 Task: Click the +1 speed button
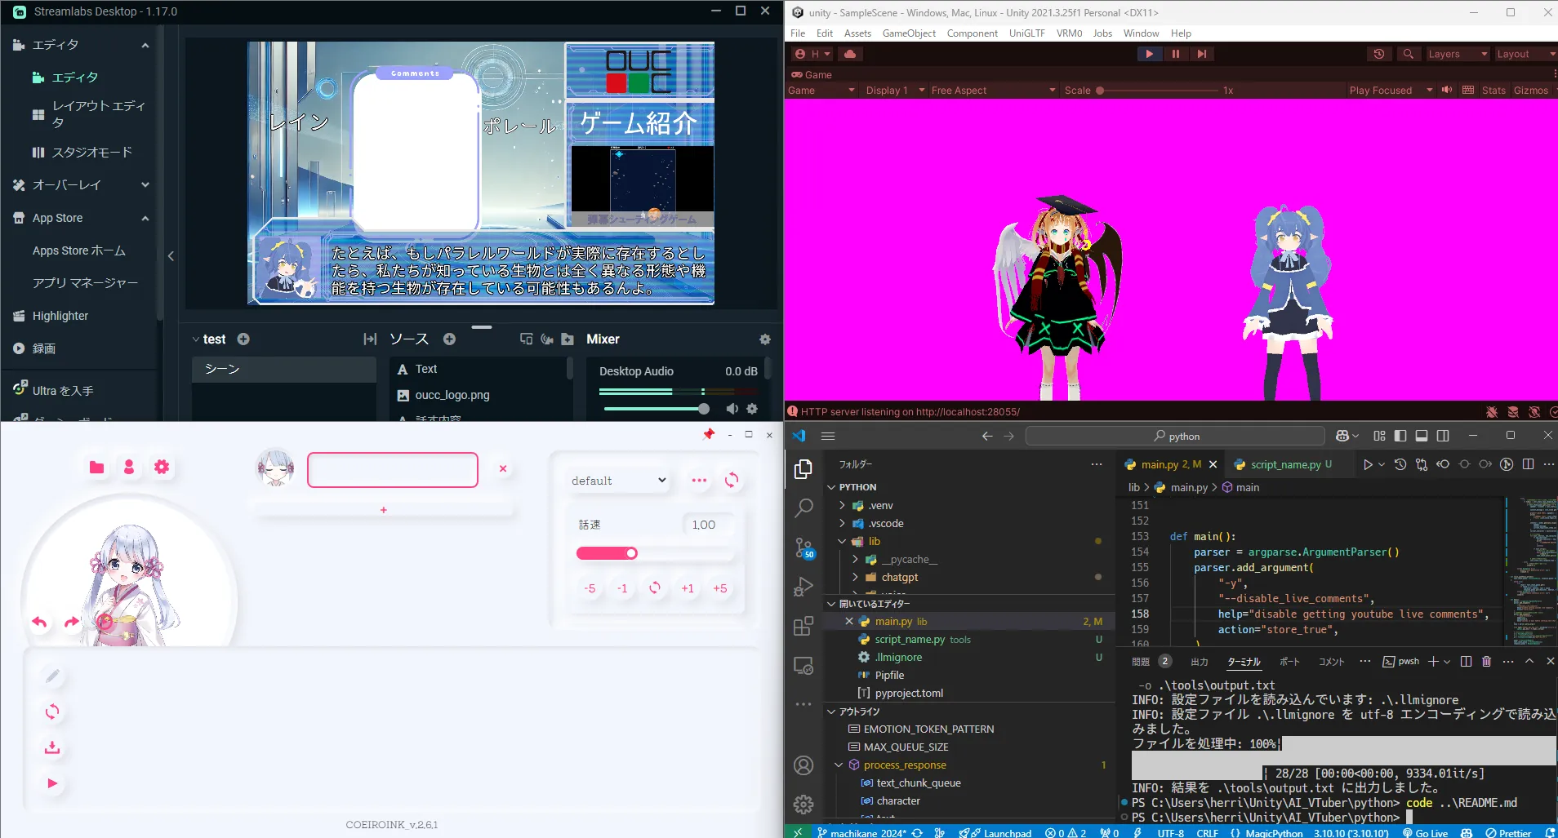(x=688, y=588)
